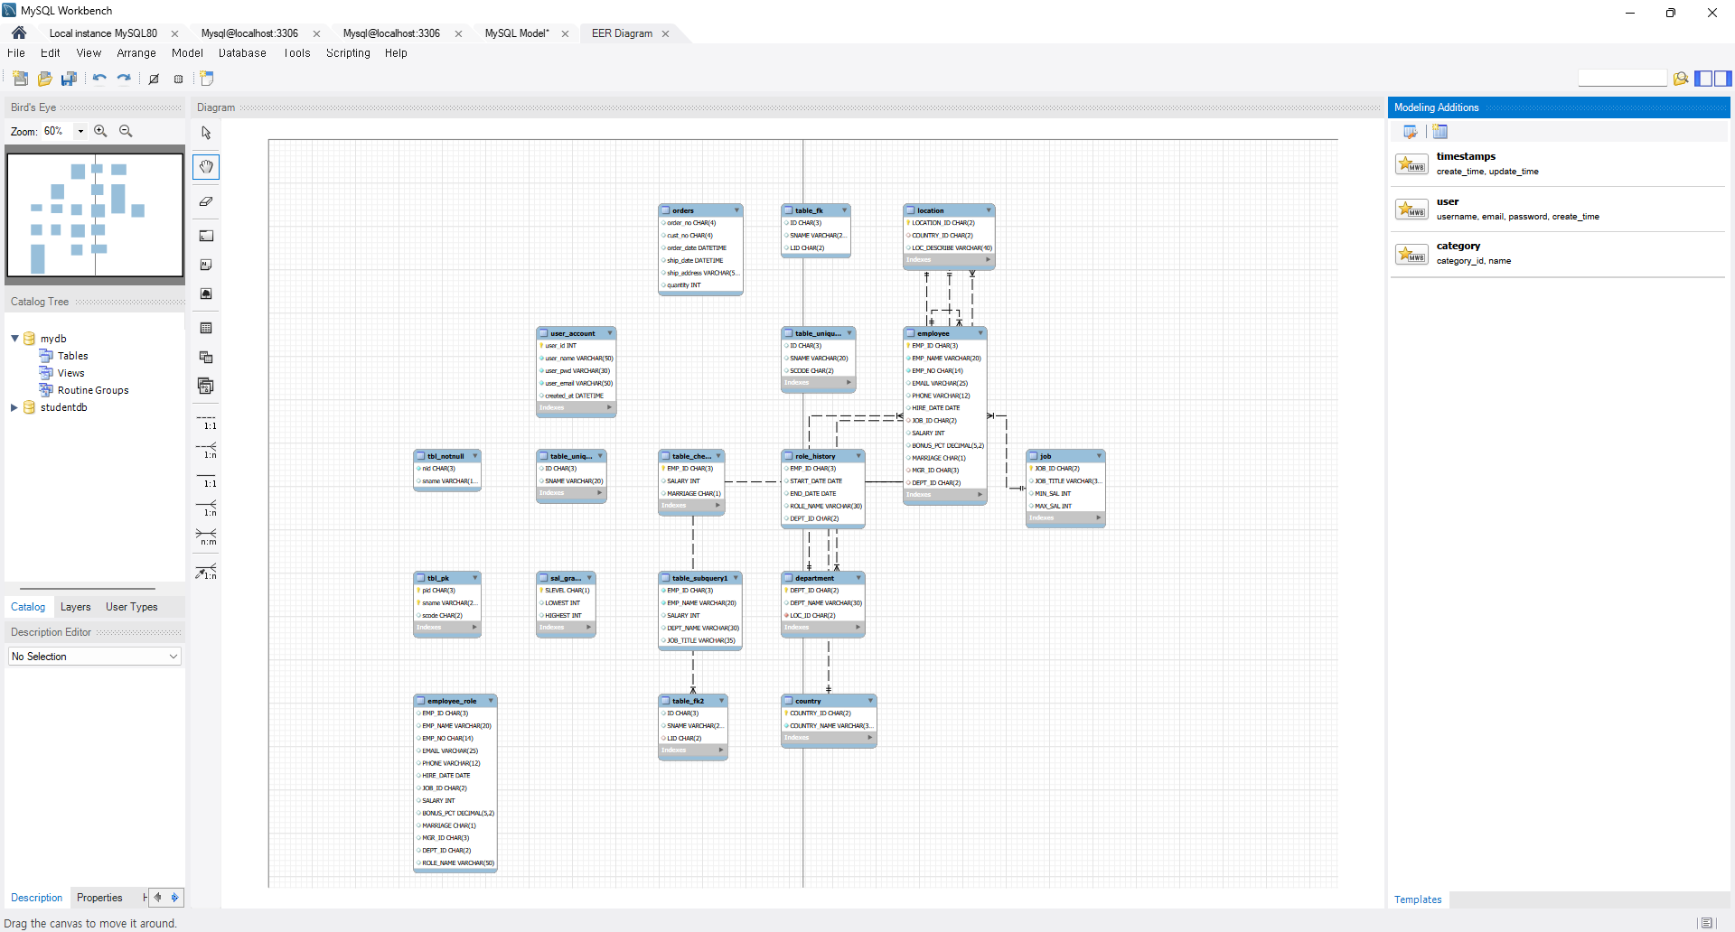Pick the non-identifying 1:n relationship tool
The image size is (1735, 932).
click(206, 451)
